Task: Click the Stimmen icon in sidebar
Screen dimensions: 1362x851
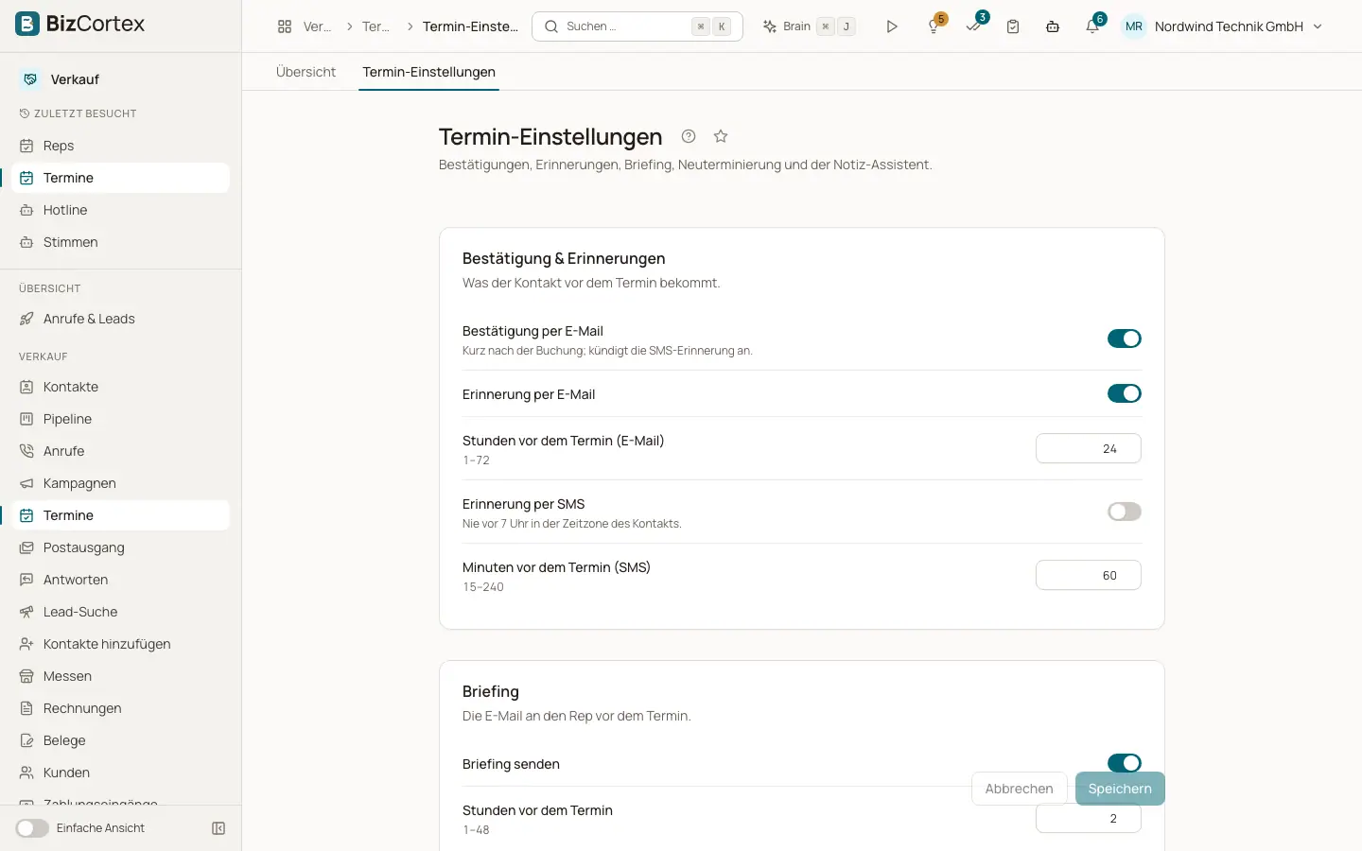Action: [26, 242]
